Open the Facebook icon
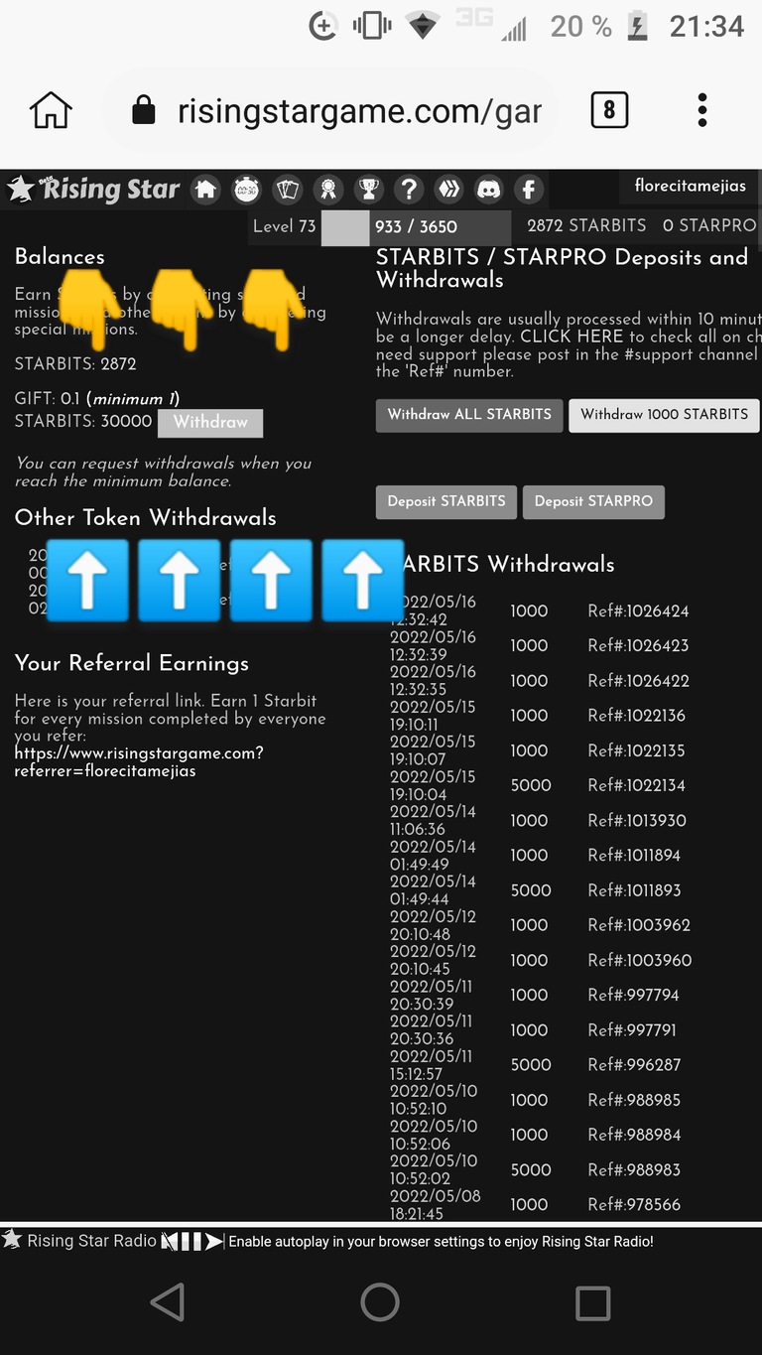Image resolution: width=762 pixels, height=1355 pixels. (x=529, y=189)
